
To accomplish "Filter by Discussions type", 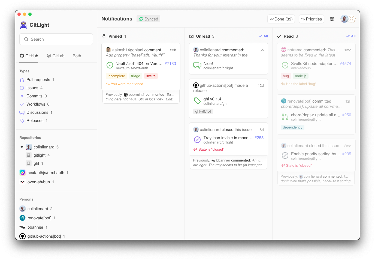I will [36, 112].
